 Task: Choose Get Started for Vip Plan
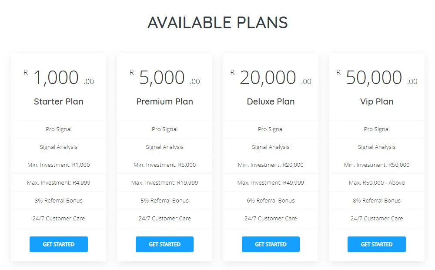tap(377, 244)
